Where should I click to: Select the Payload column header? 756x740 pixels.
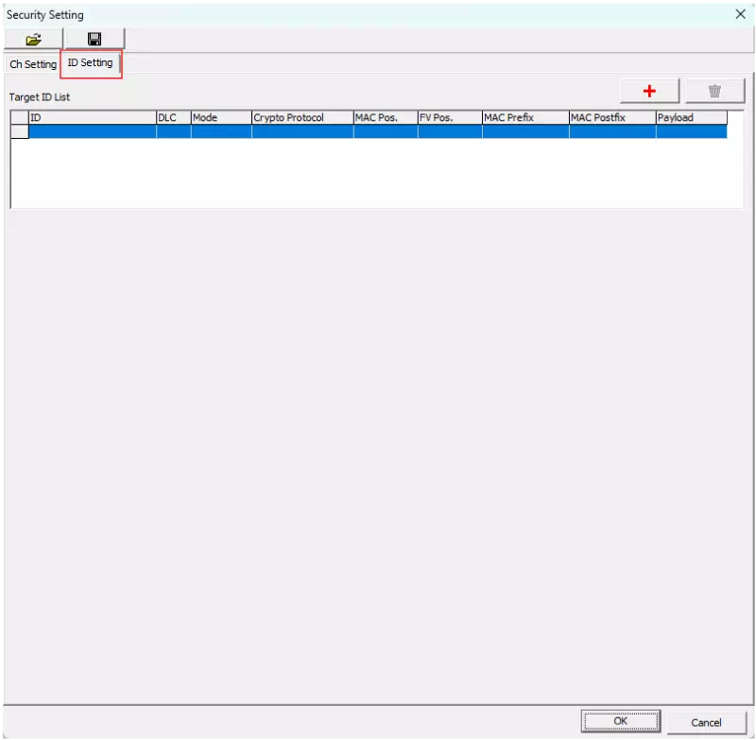[x=690, y=117]
